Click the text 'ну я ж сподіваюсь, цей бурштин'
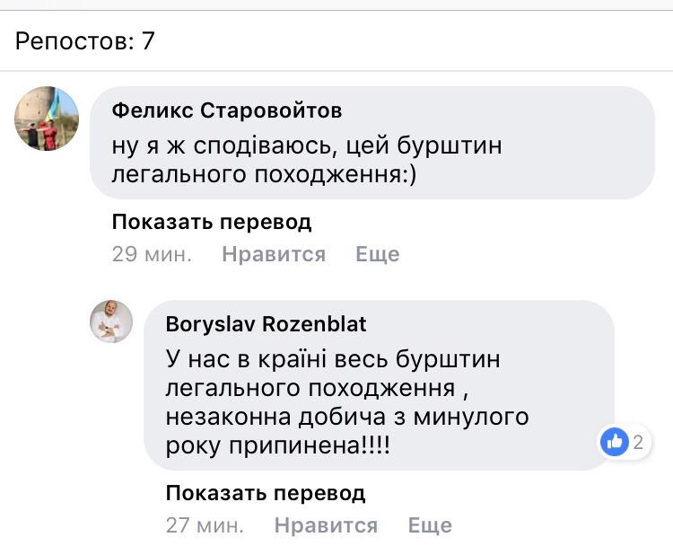The image size is (673, 546). tap(307, 144)
